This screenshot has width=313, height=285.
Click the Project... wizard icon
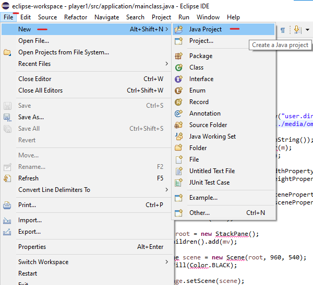(178, 41)
